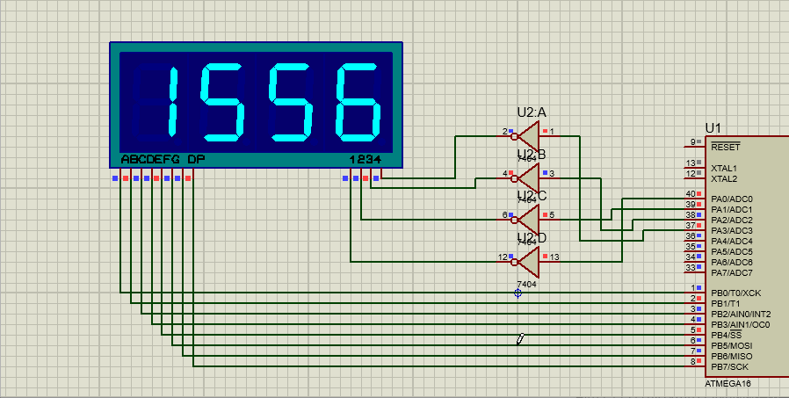The width and height of the screenshot is (789, 398).
Task: Click the second display digit showing 5
Action: (222, 102)
